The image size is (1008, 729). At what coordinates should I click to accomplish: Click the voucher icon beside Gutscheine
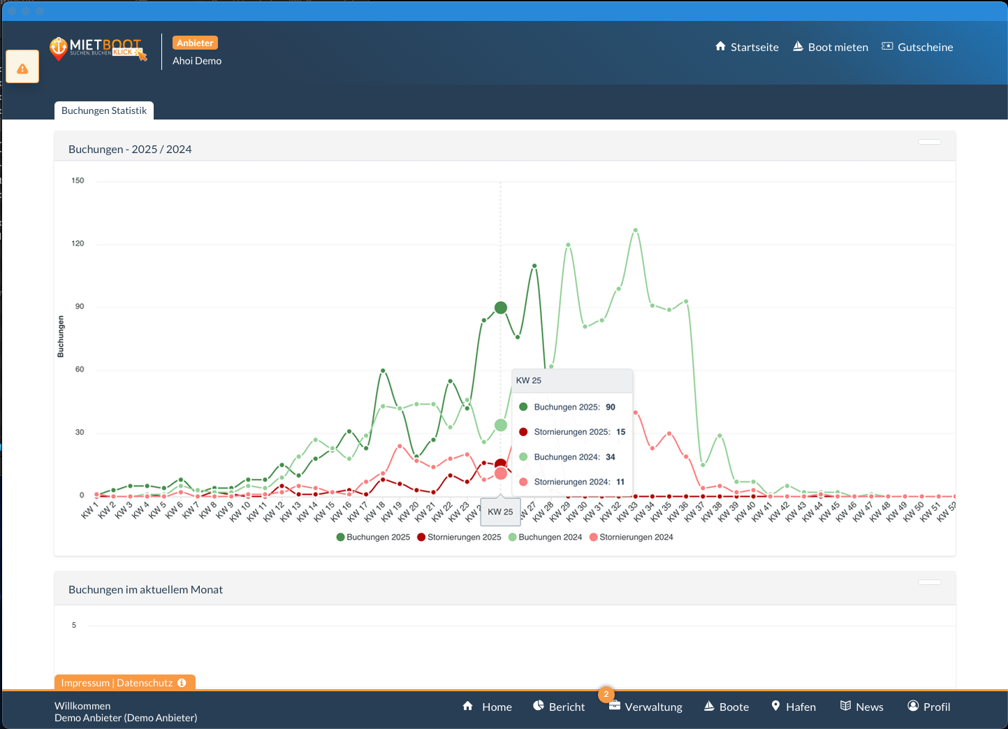click(887, 47)
